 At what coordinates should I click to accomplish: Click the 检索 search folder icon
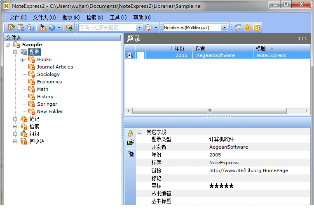pos(24,126)
